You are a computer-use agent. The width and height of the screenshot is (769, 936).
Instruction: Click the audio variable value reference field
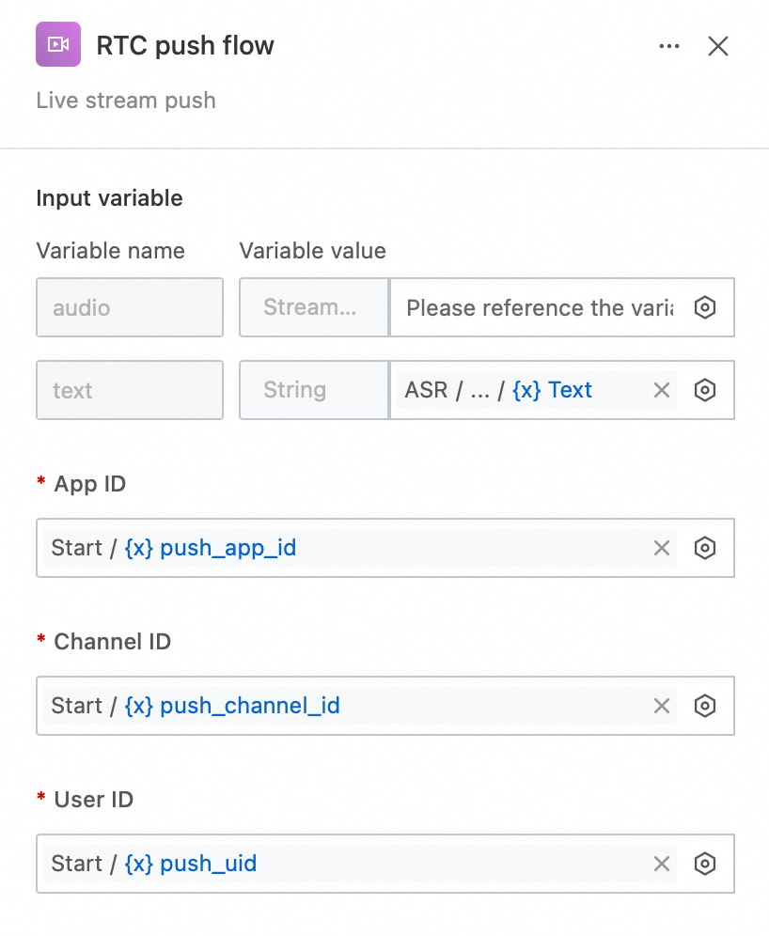(x=540, y=307)
